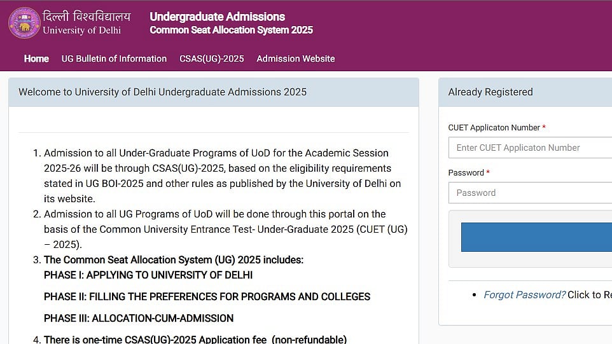The height and width of the screenshot is (344, 612).
Task: Click the Welcome to University of Delhi heading
Action: click(162, 92)
